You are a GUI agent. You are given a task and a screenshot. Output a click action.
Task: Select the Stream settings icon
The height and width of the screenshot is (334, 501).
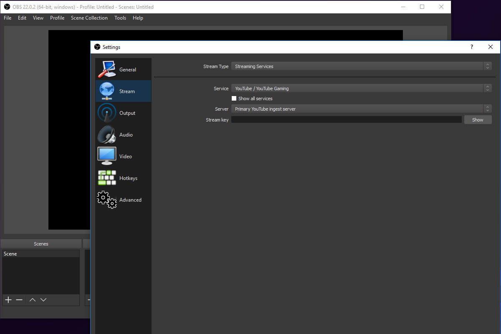tap(123, 91)
